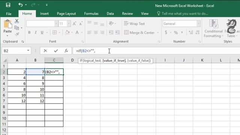Open the General number format dropdown
This screenshot has width=240, height=135.
tap(198, 24)
